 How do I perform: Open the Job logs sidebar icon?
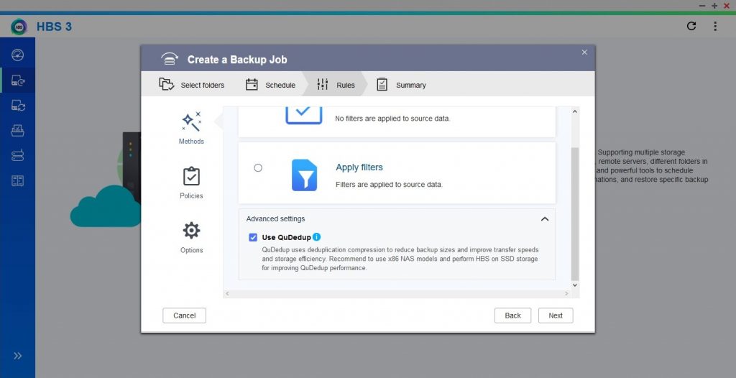pos(18,181)
